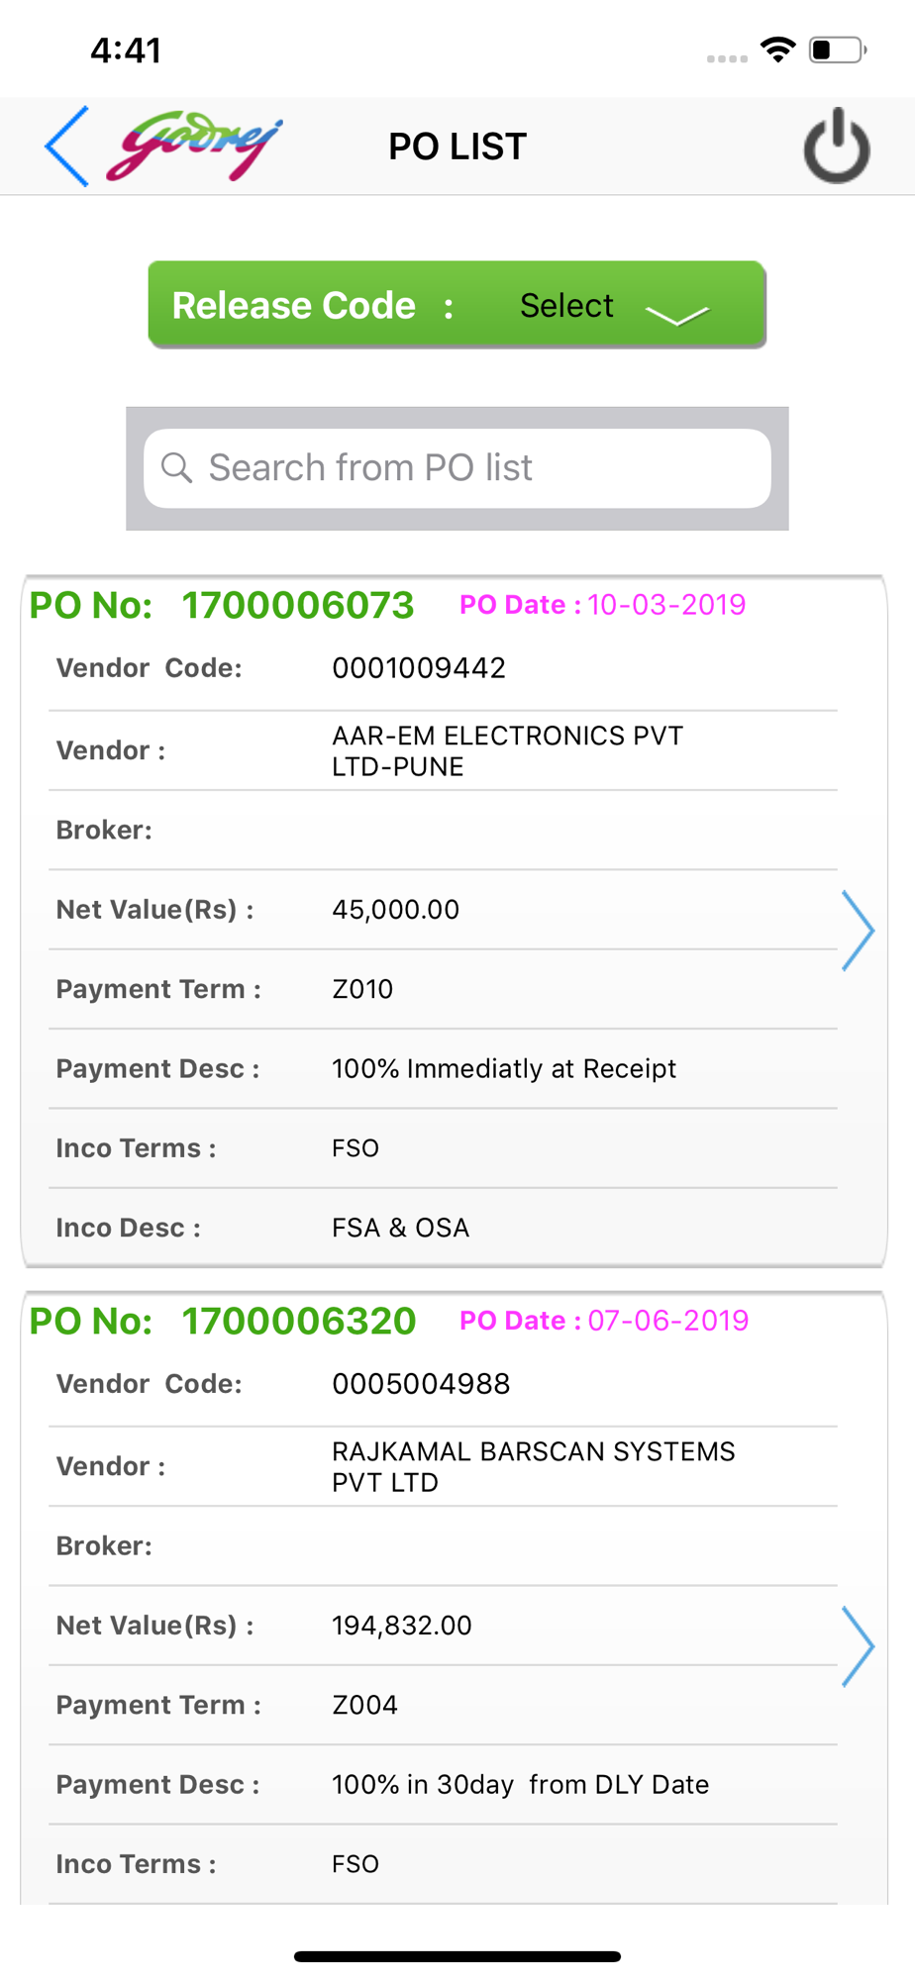Tap the battery status icon

[x=838, y=49]
